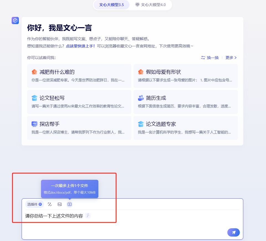The width and height of the screenshot is (266, 241).
Task: Click description 我是一名计算机科学的学生…
Action: (185, 132)
